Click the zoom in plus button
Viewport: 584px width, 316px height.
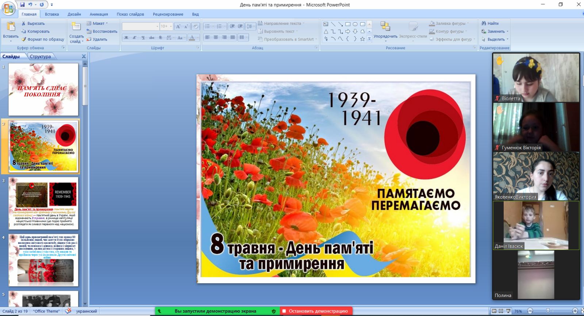click(575, 311)
